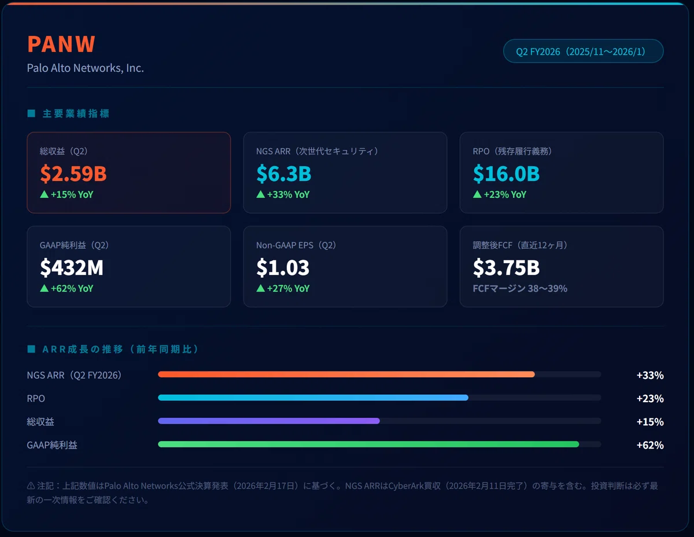Click the $1.03 EPS value

click(283, 267)
